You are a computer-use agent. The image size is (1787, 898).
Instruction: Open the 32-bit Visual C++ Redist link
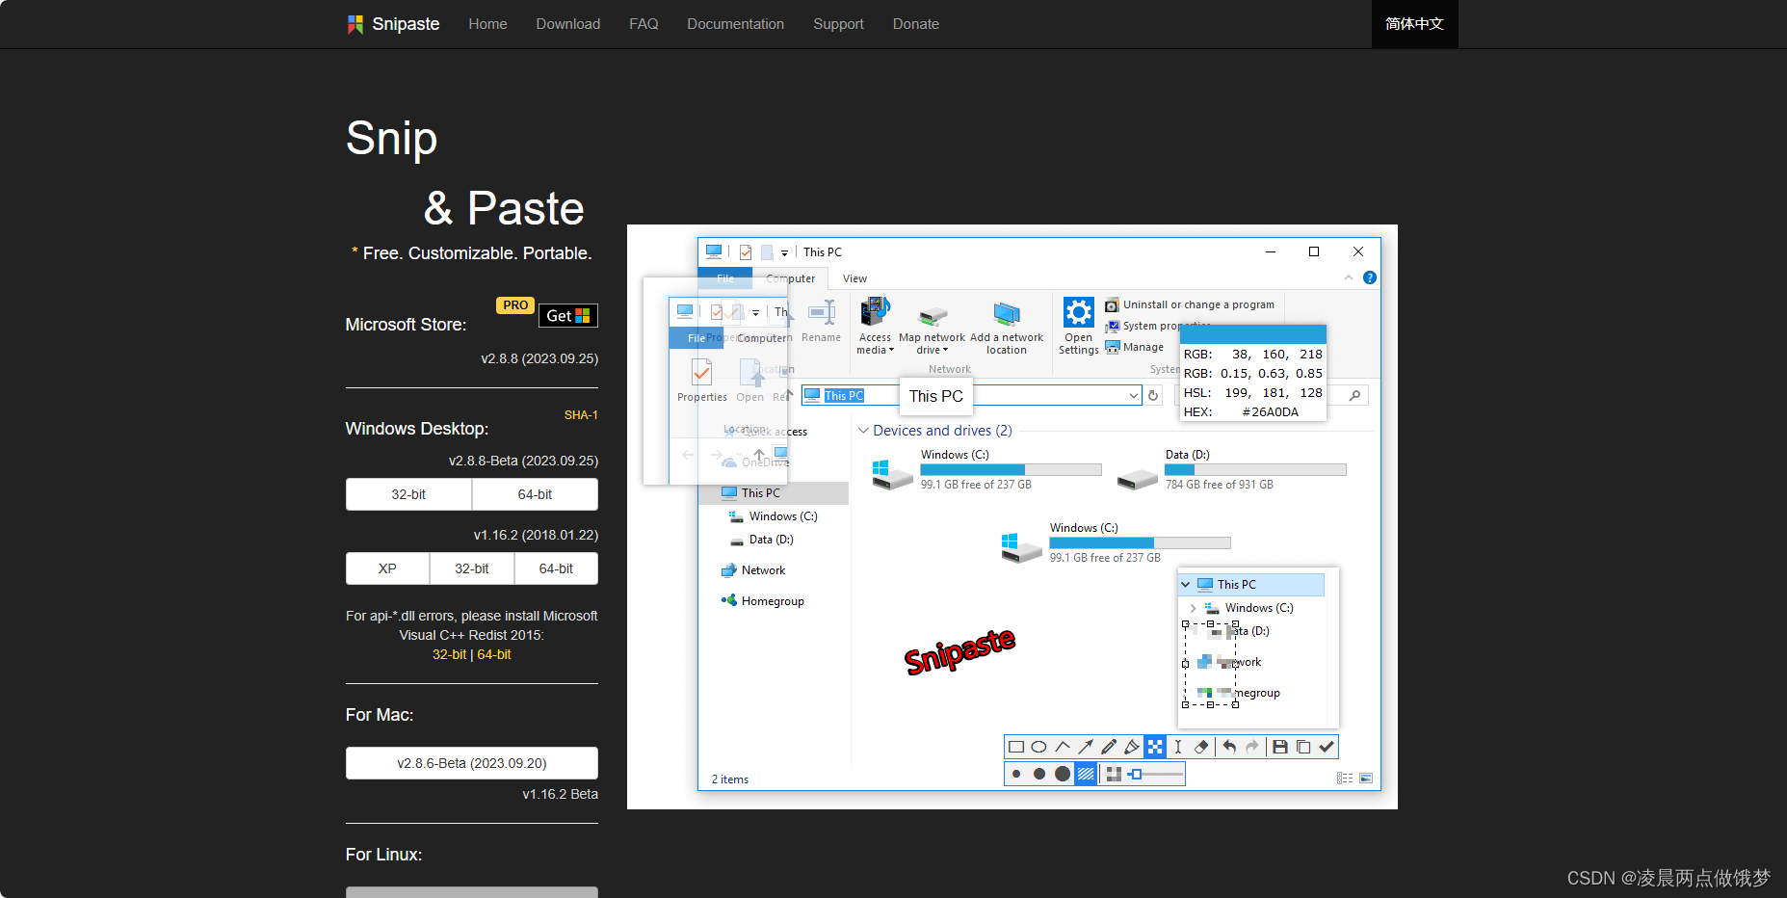point(449,654)
